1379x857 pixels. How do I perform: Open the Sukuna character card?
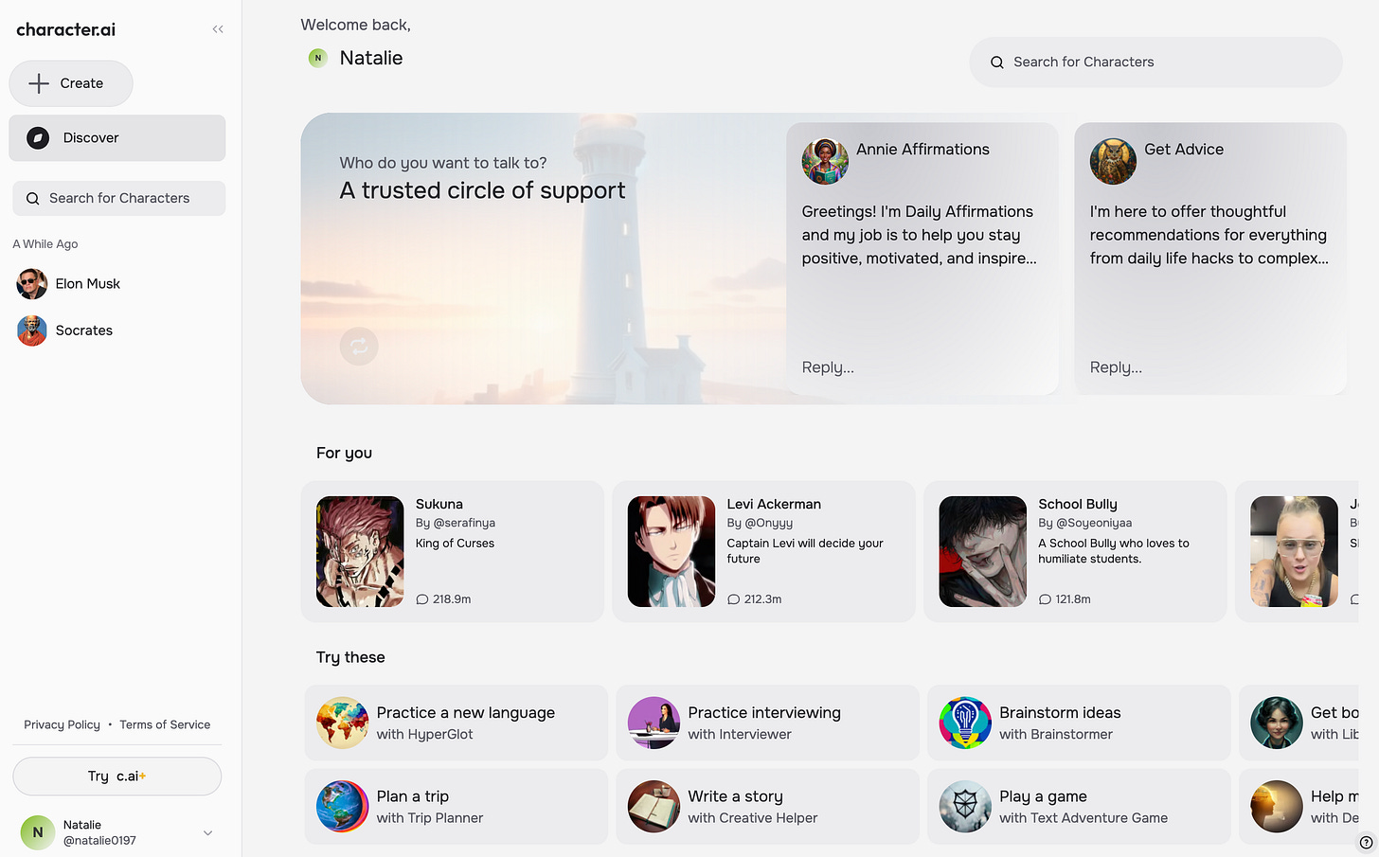coord(453,551)
